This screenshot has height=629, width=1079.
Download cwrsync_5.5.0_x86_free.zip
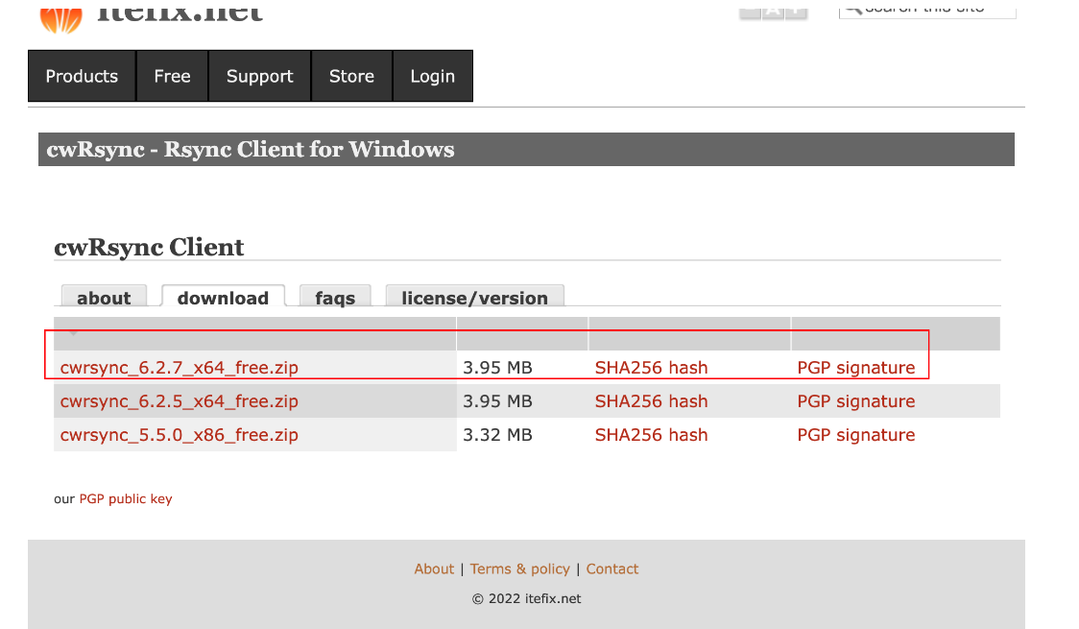click(179, 435)
